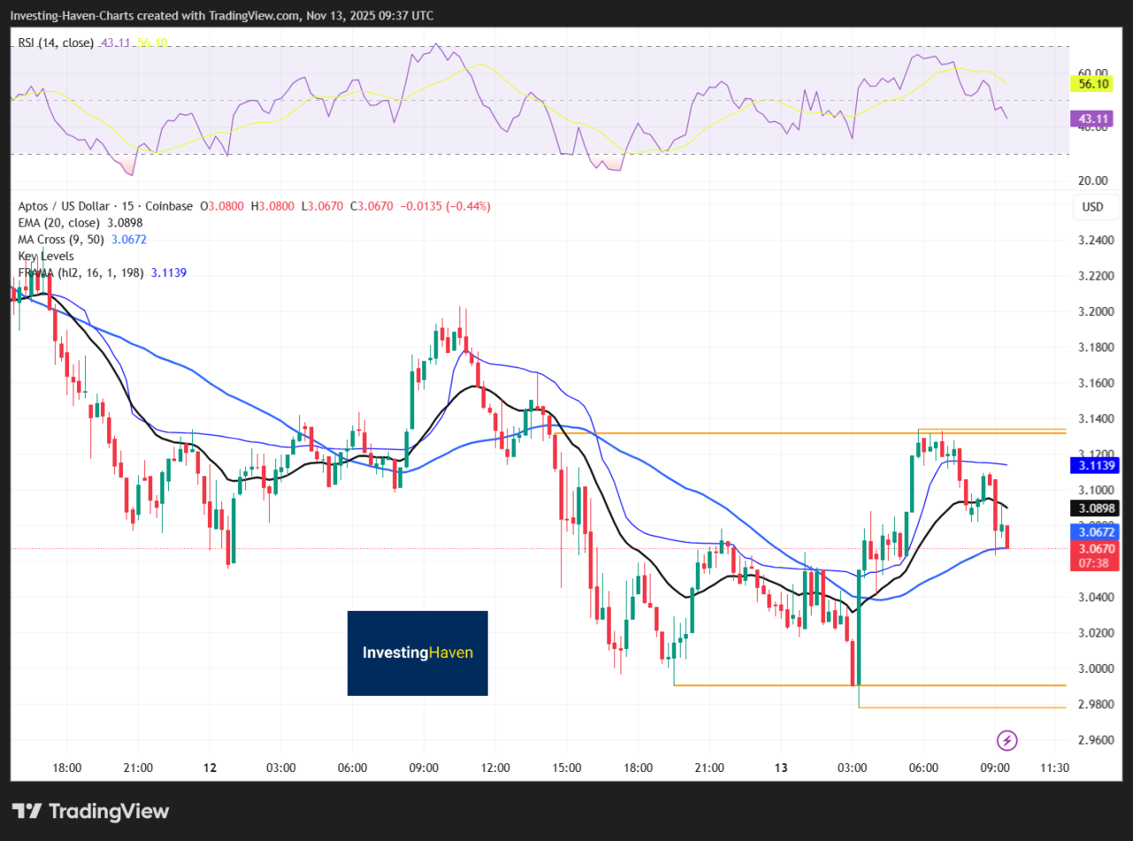Viewport: 1133px width, 841px height.
Task: Click the chart header text with TradingView.com
Action: point(221,16)
